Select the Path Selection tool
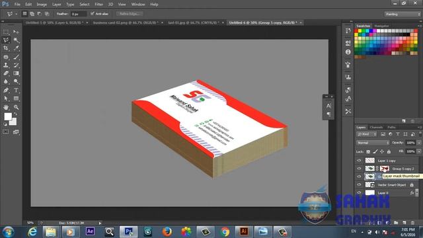Viewport: 423px width, 238px height. coord(6,99)
